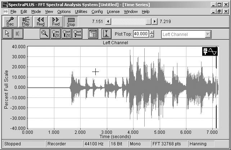Select the magnifying glass zoom tool
The width and height of the screenshot is (231, 150).
45,34
